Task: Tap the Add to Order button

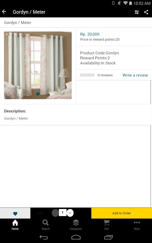Action: [122, 213]
